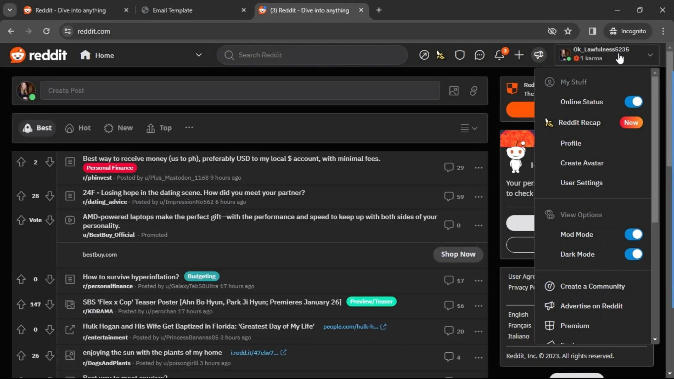Click the user menu scrollbar down arrow
Screen dimensions: 674x379
click(655, 339)
